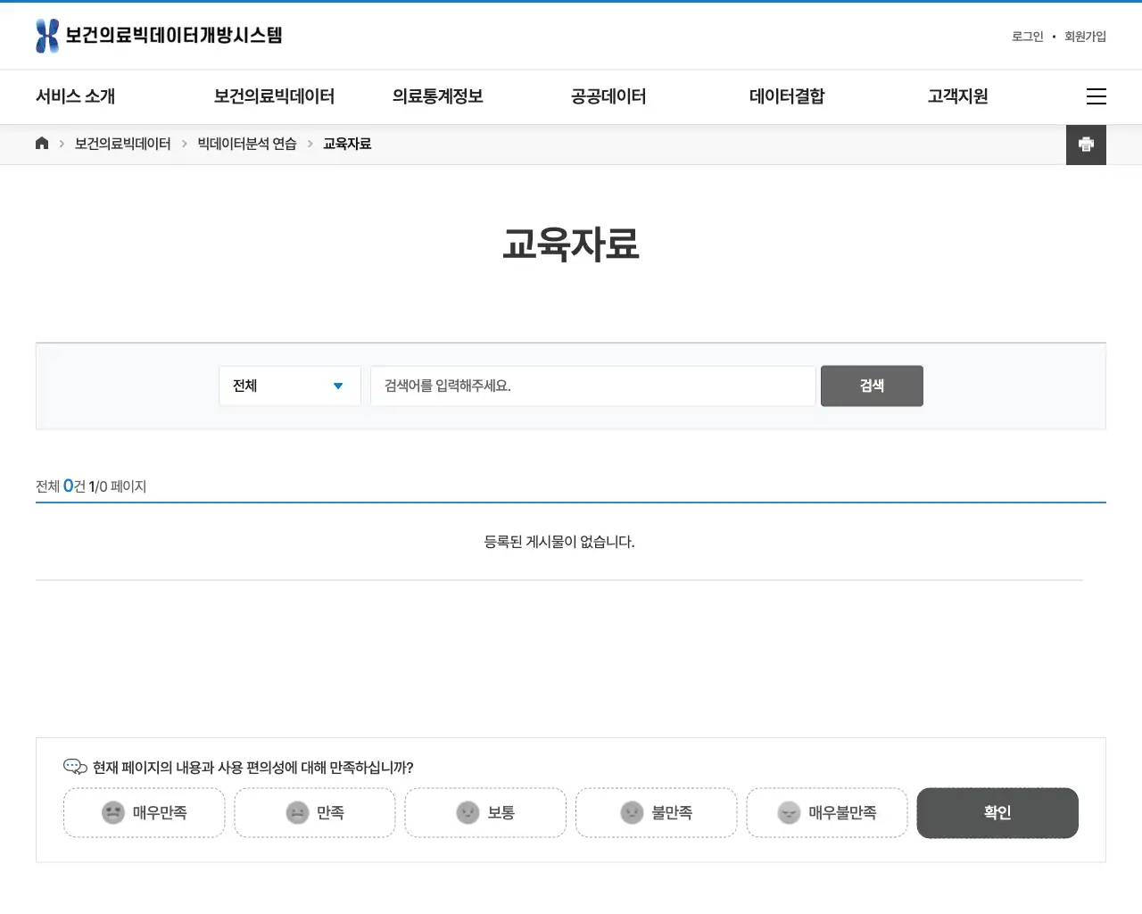
Task: Click the 보건의료빅데이터개방시스템 site logo
Action: (159, 36)
